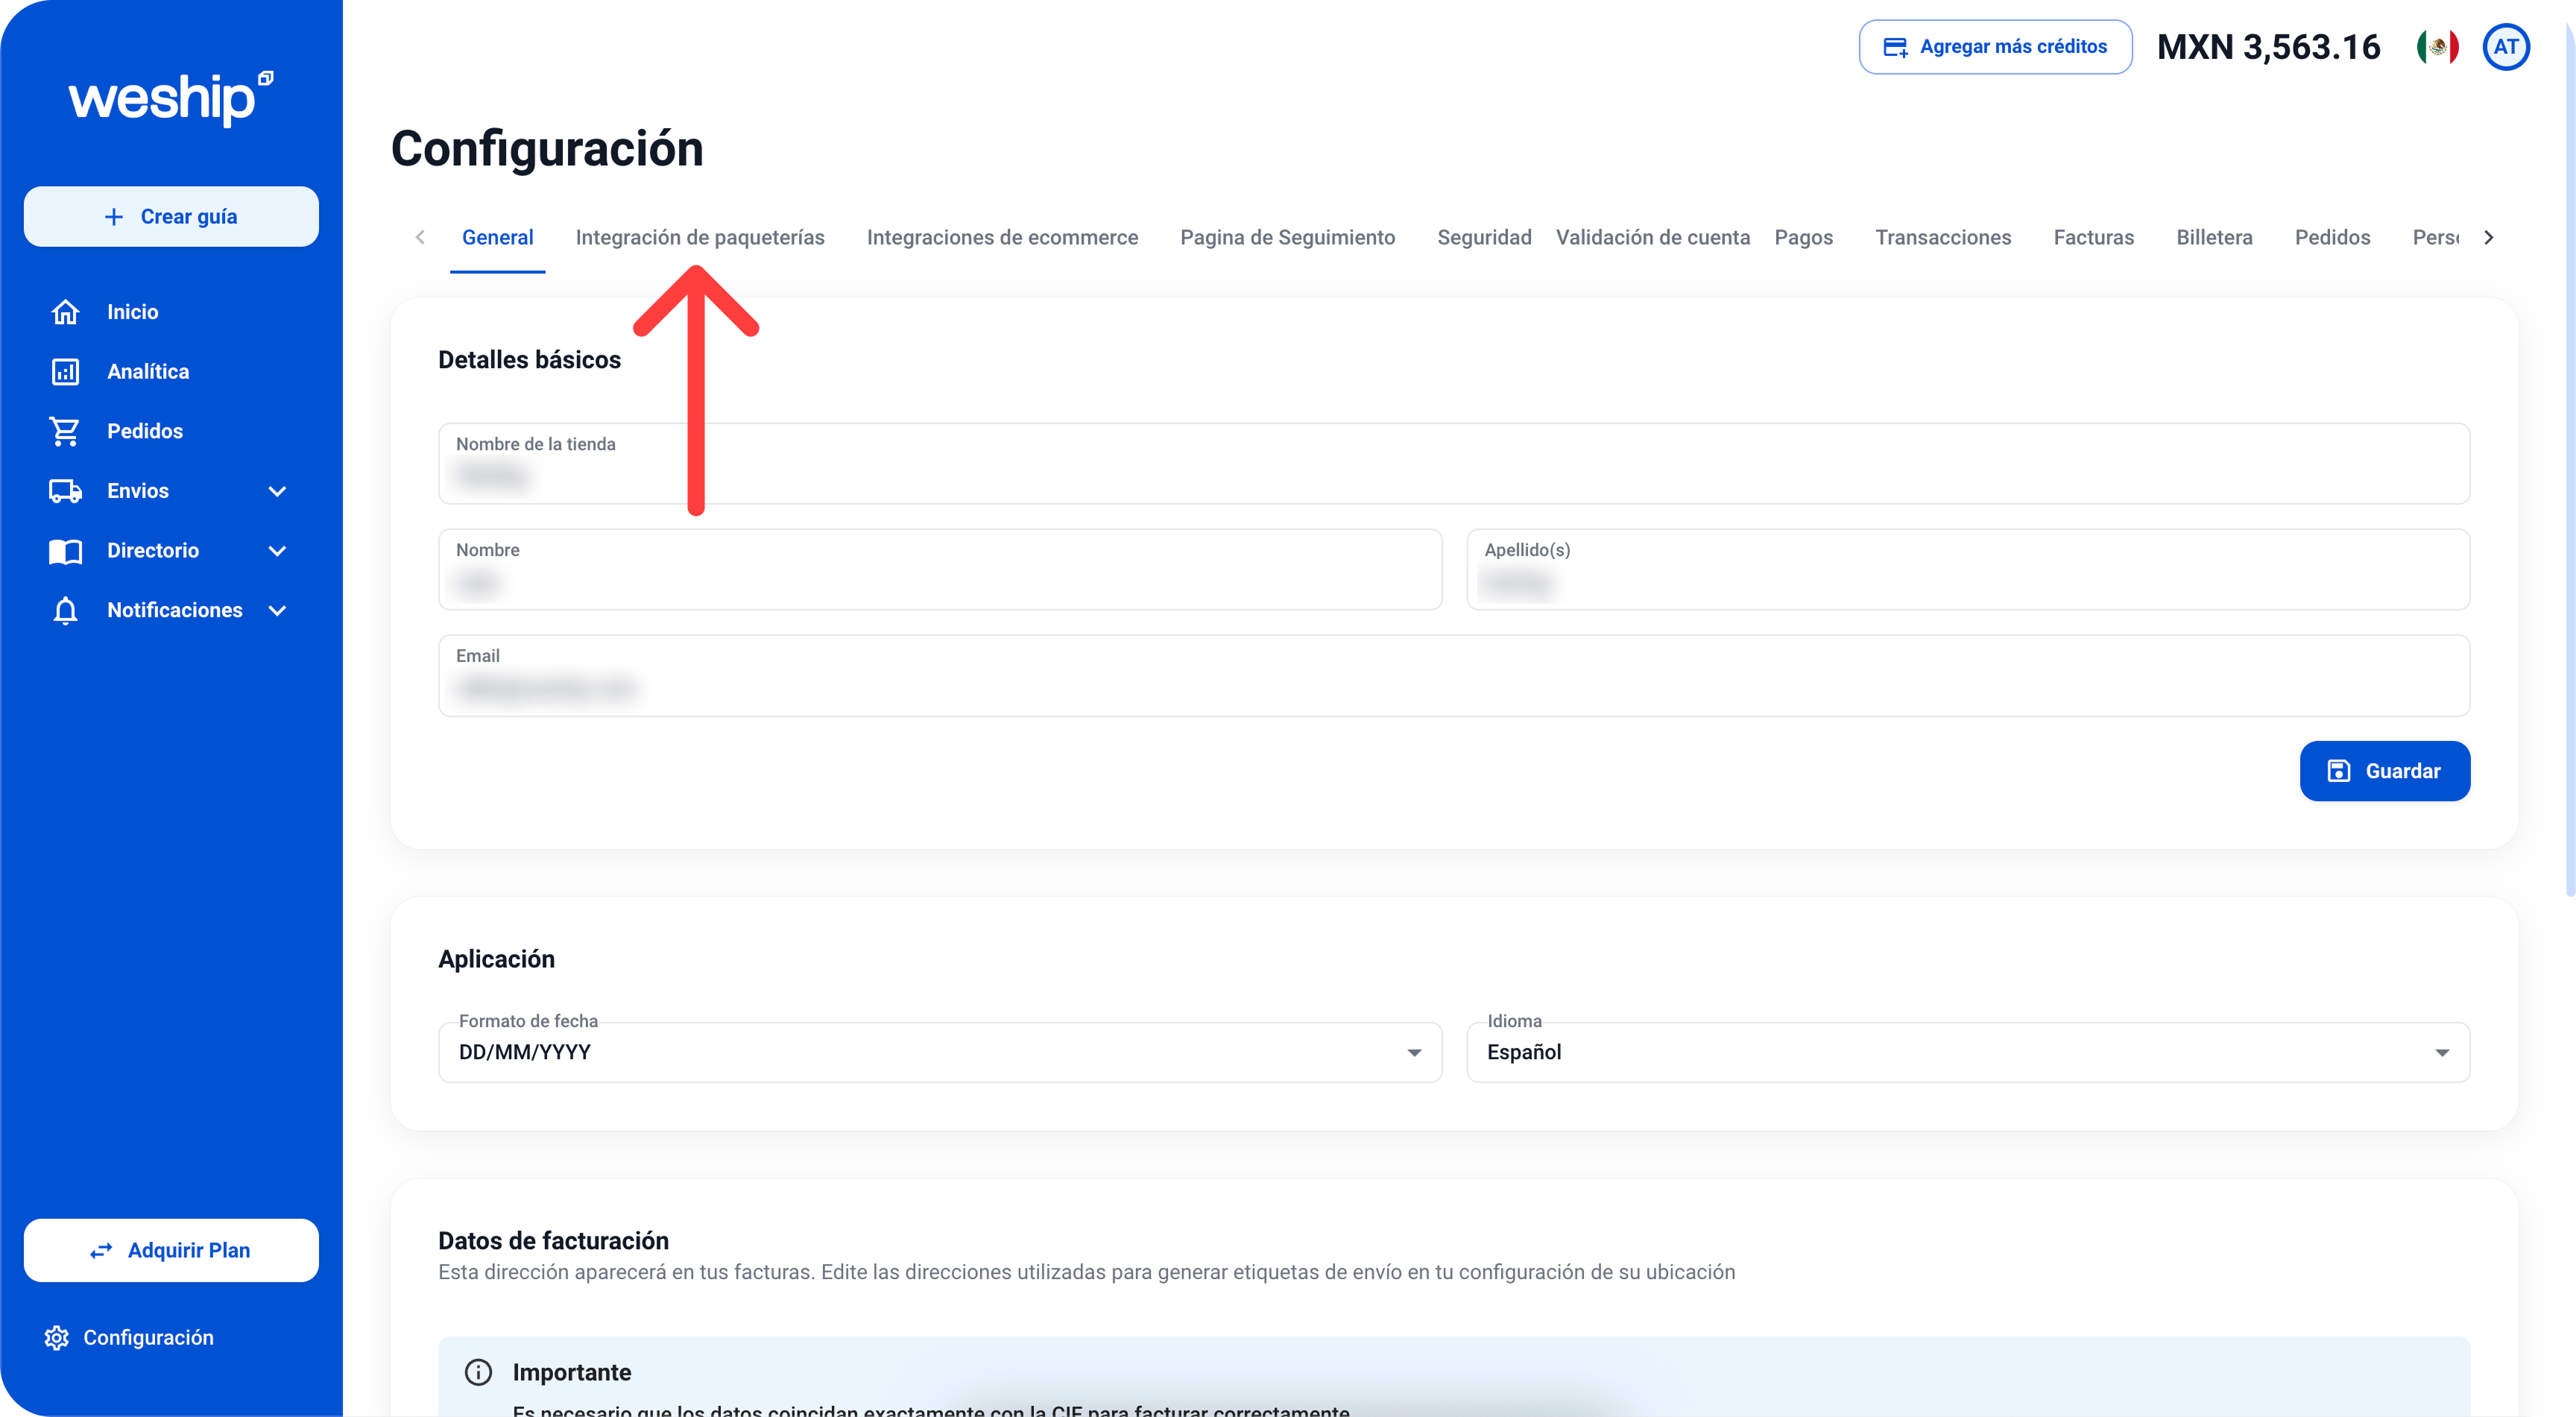Open the Inicio home icon
Image resolution: width=2576 pixels, height=1417 pixels.
[65, 312]
